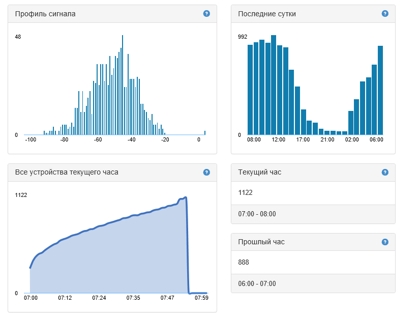419x315 pixels.
Task: Select the Последние сутки panel title
Action: 266,14
